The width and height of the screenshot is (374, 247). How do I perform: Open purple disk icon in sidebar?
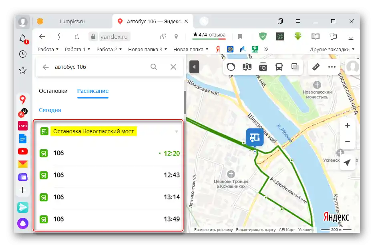[x=23, y=177]
